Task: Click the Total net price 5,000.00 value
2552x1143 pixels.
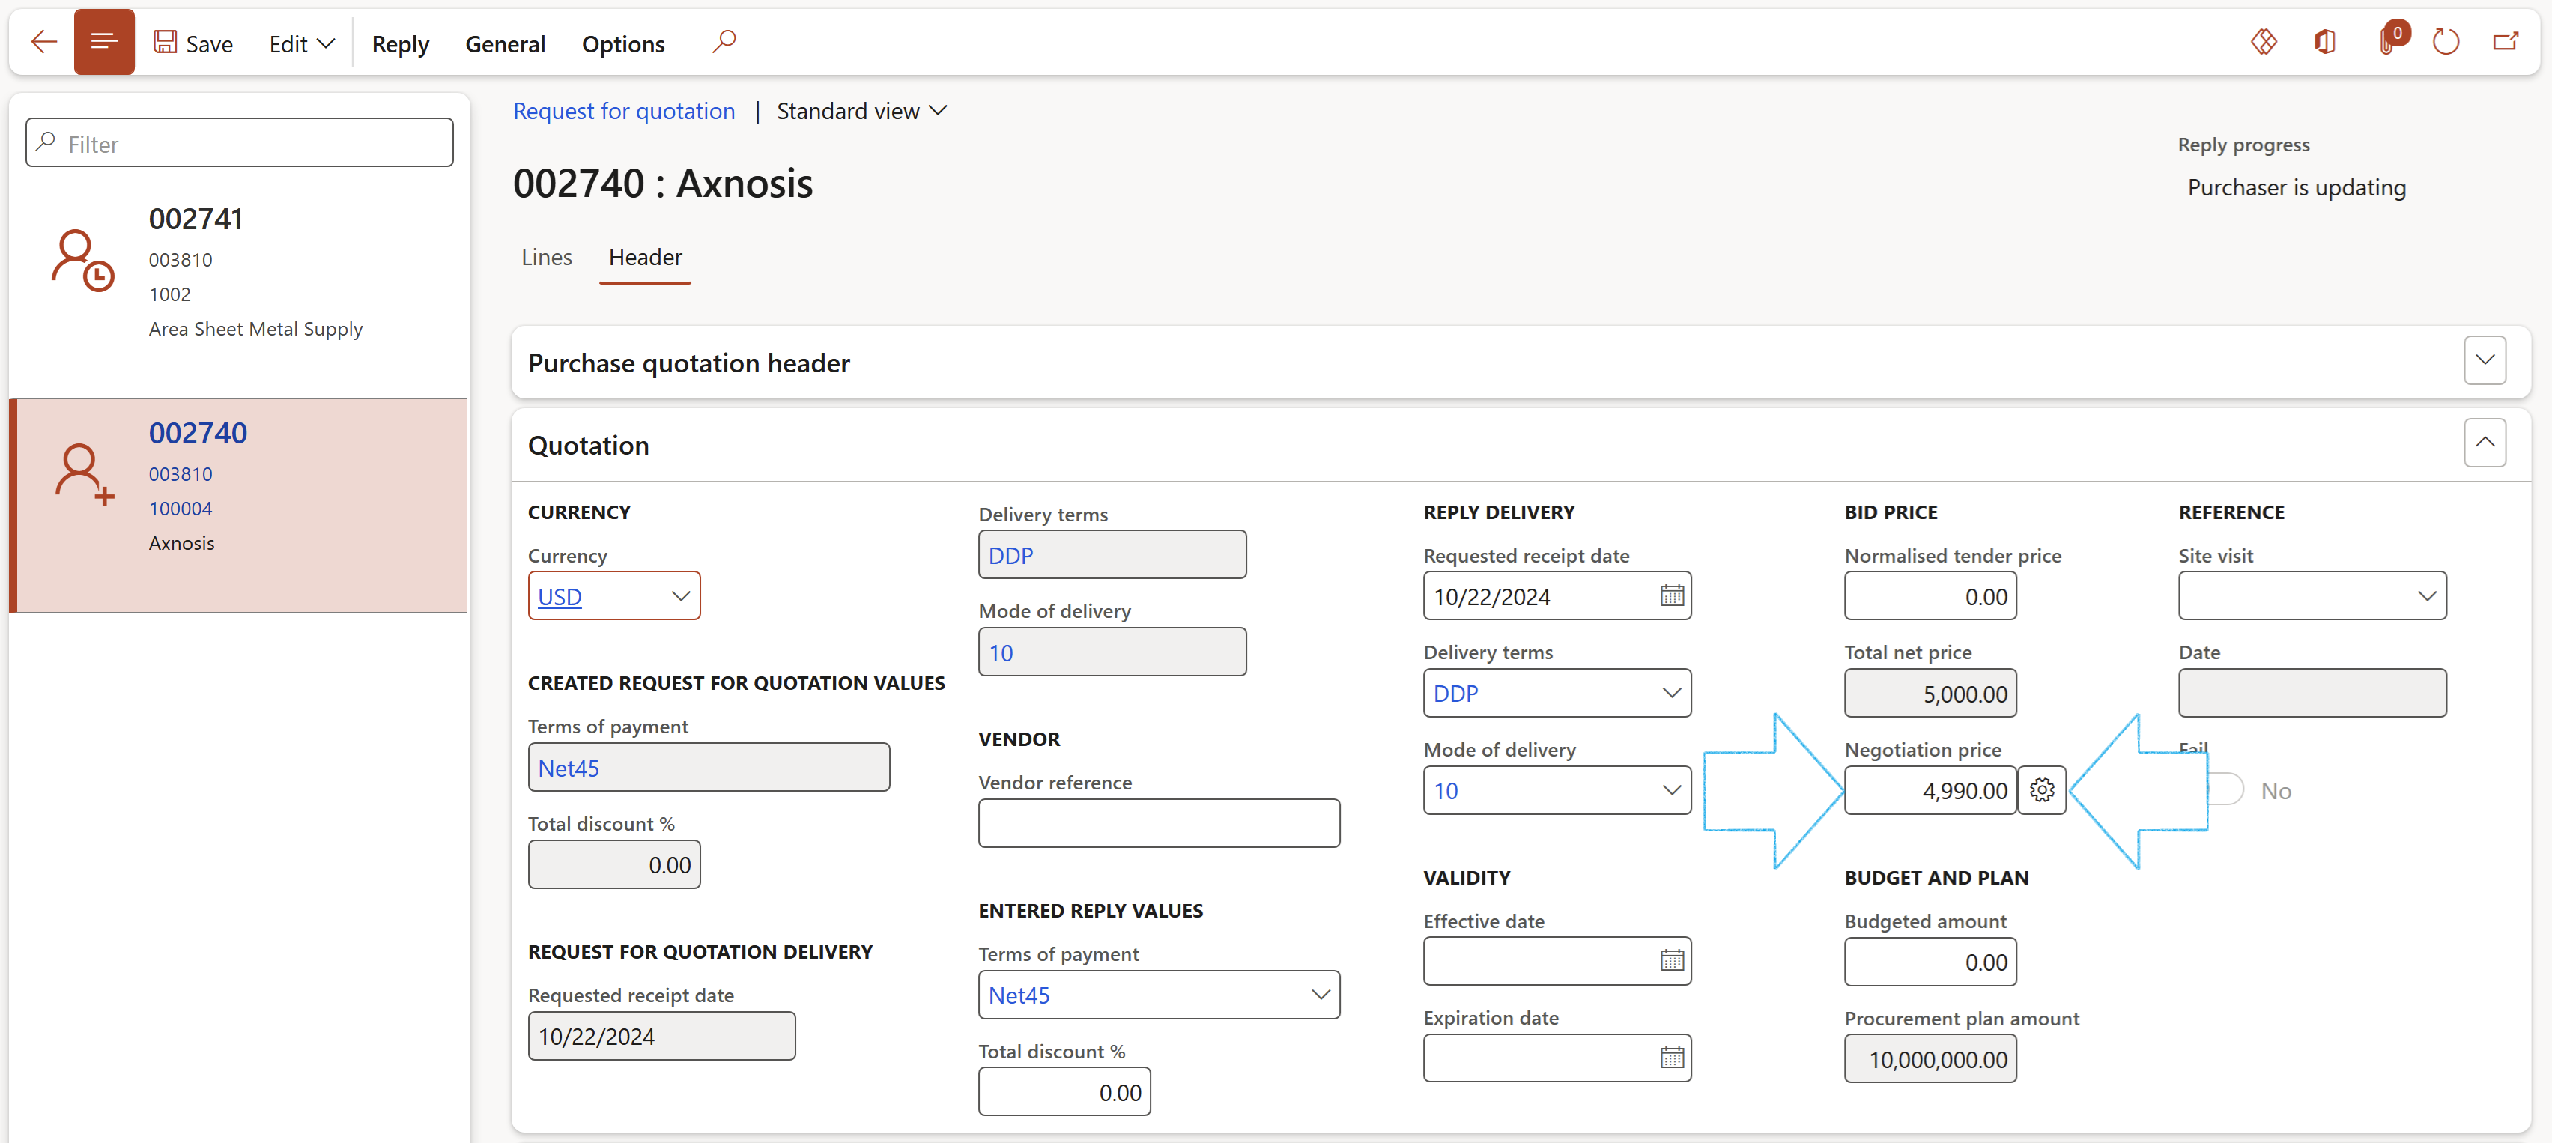Action: [1930, 694]
